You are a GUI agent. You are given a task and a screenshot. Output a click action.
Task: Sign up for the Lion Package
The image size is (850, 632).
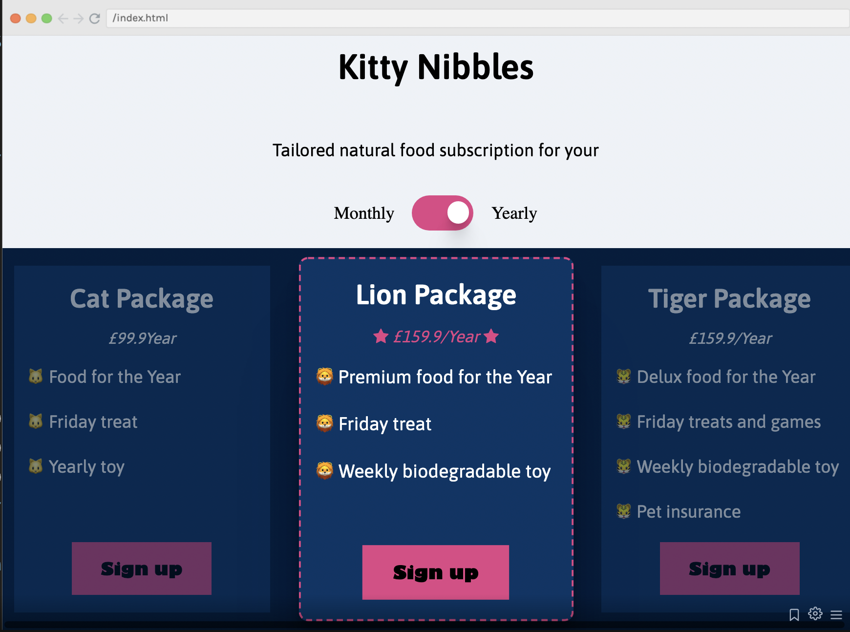[436, 572]
